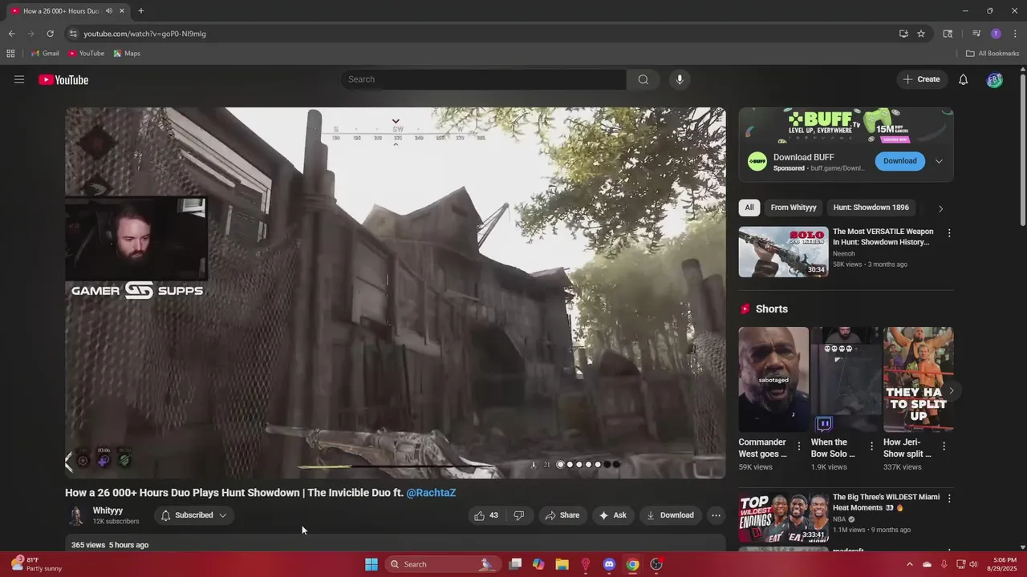This screenshot has width=1027, height=577.
Task: Open the Commander West short thumbnail
Action: pyautogui.click(x=773, y=379)
